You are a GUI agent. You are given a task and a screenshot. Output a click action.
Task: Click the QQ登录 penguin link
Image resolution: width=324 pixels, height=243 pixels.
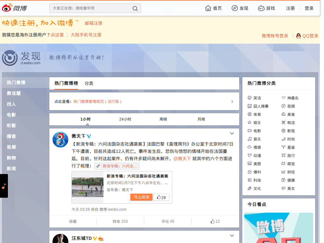click(307, 36)
